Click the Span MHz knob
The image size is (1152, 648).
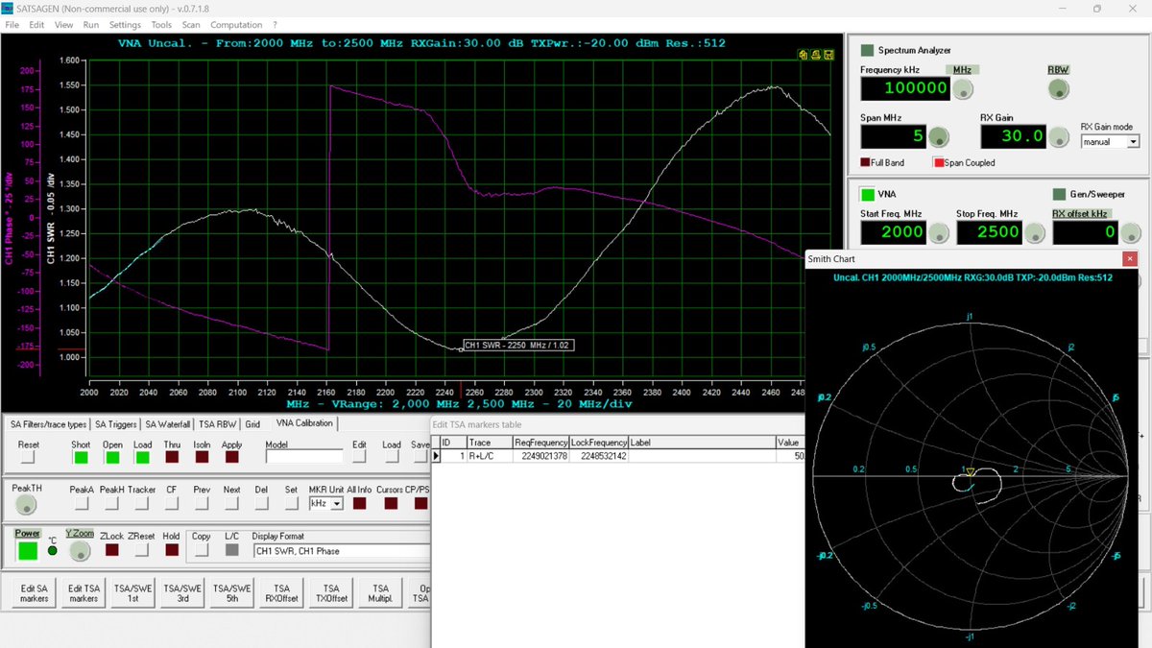coord(938,137)
